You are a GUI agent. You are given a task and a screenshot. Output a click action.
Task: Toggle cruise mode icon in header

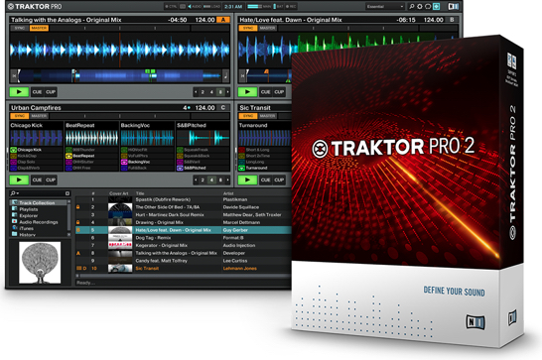click(428, 7)
